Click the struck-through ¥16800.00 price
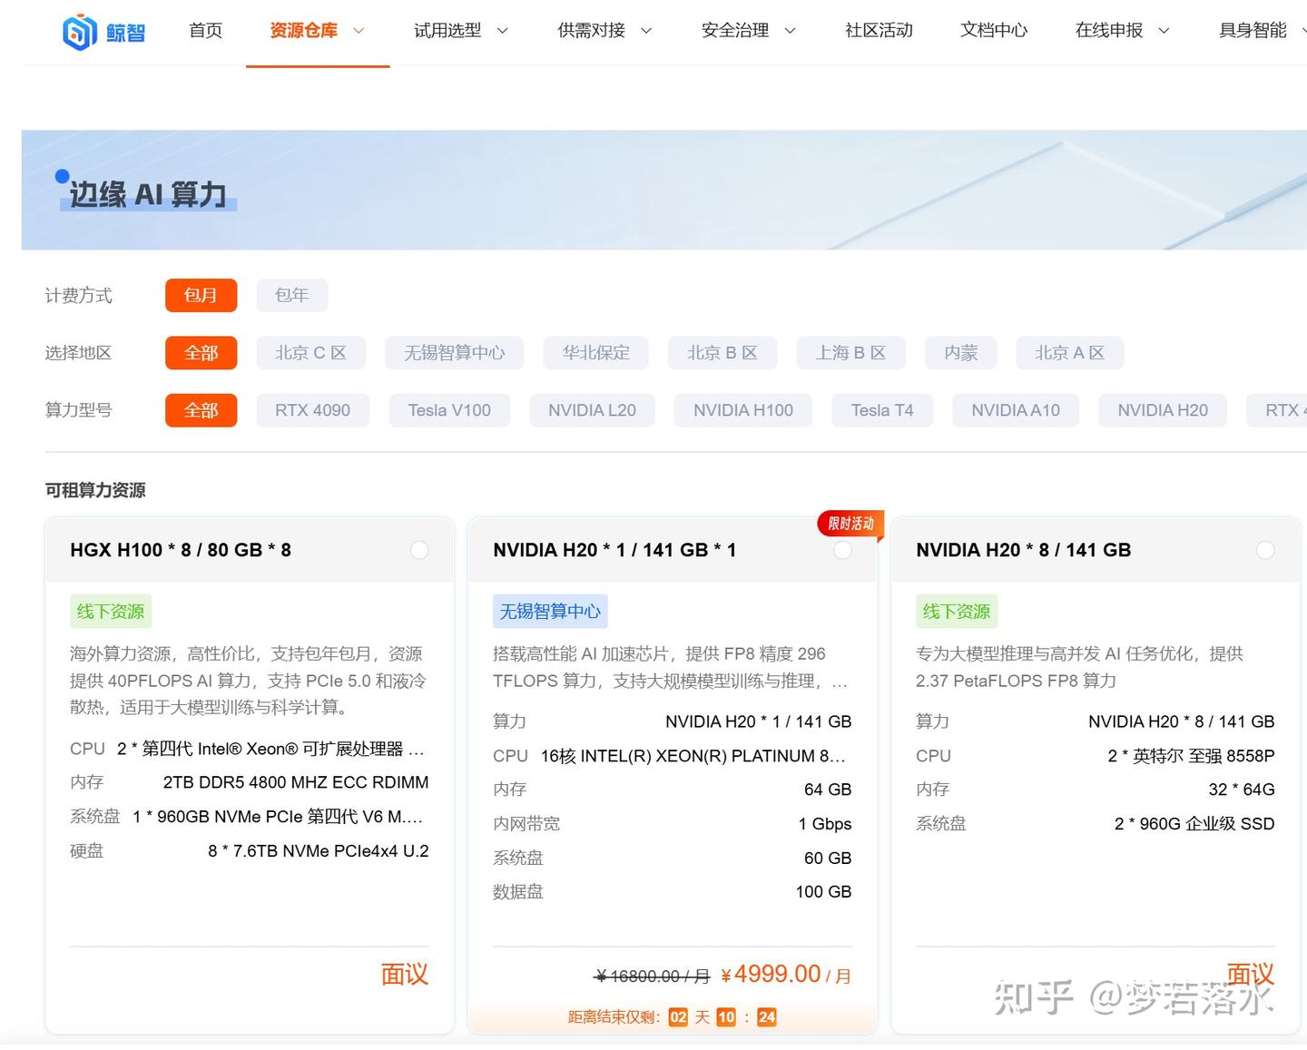This screenshot has width=1307, height=1050. pyautogui.click(x=652, y=976)
